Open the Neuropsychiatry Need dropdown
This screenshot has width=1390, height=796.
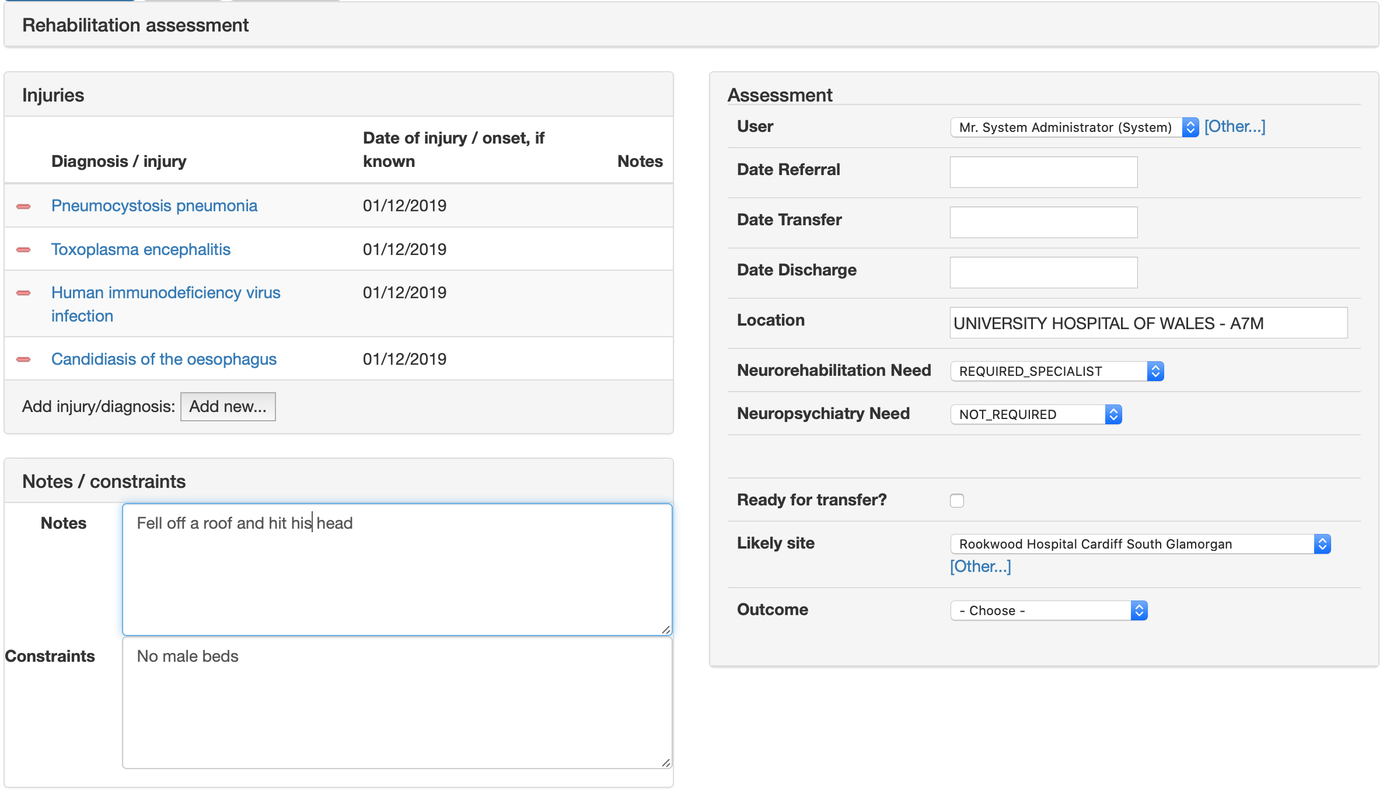click(1036, 414)
